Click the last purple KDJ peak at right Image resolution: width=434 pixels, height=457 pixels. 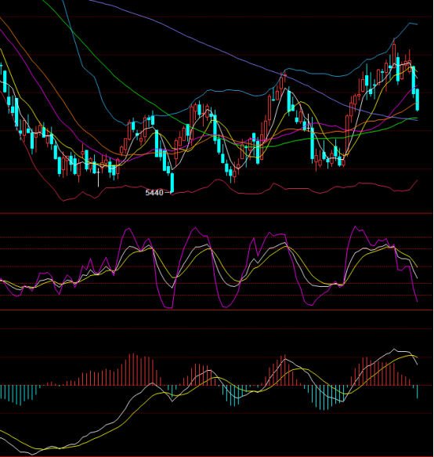[x=356, y=227]
